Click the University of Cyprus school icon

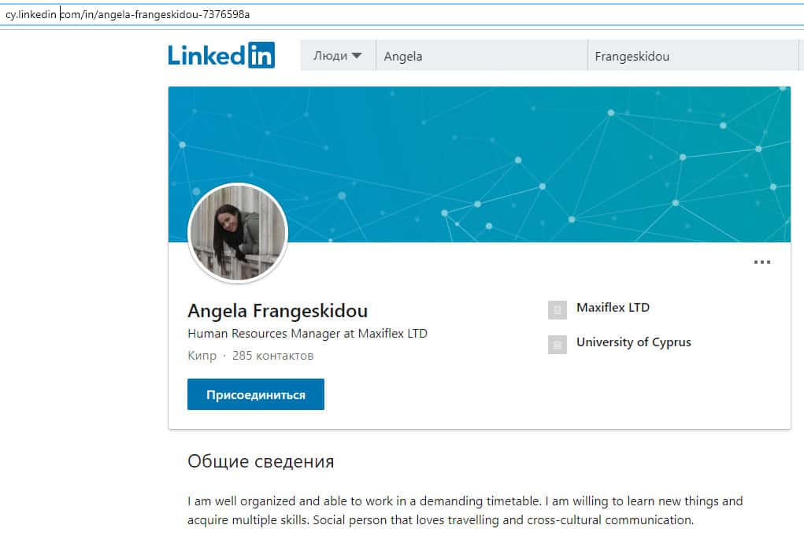tap(557, 344)
